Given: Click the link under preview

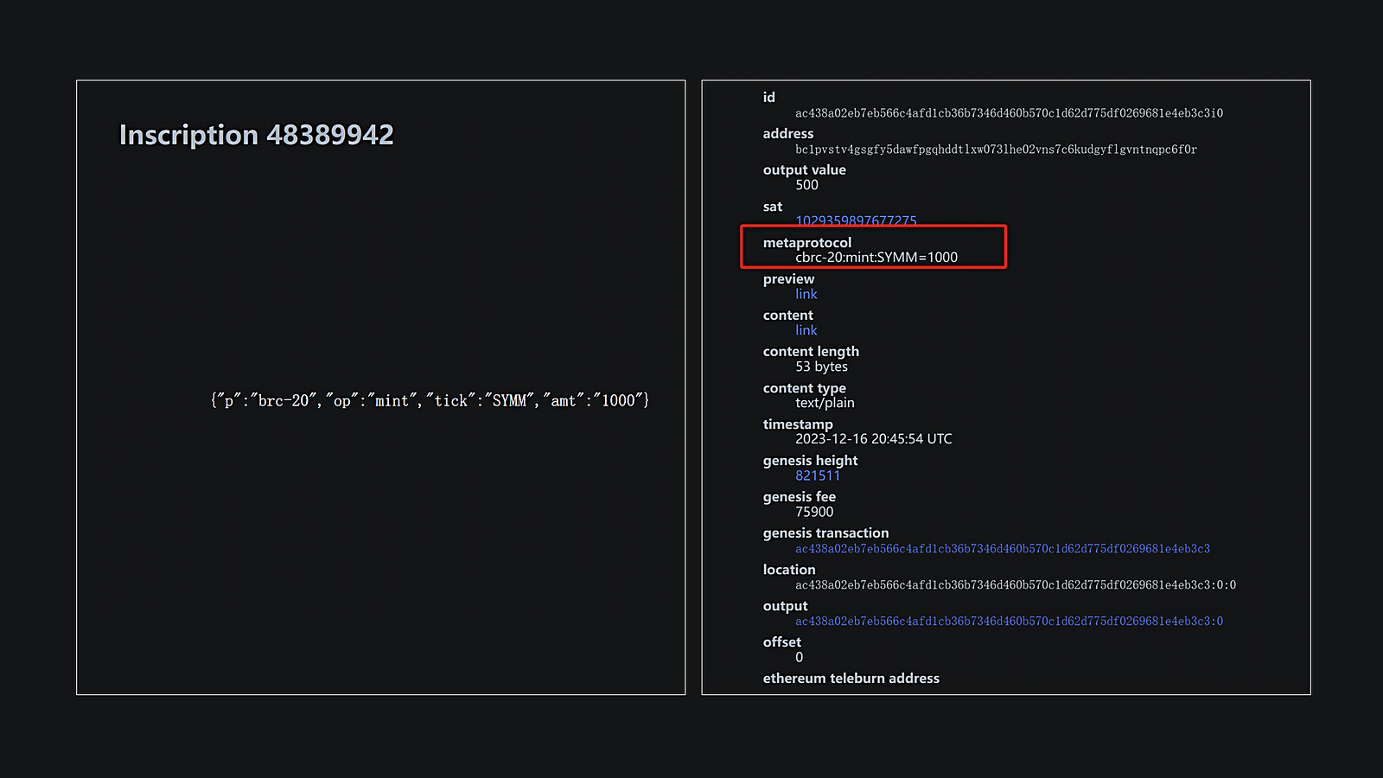Looking at the screenshot, I should [x=806, y=294].
